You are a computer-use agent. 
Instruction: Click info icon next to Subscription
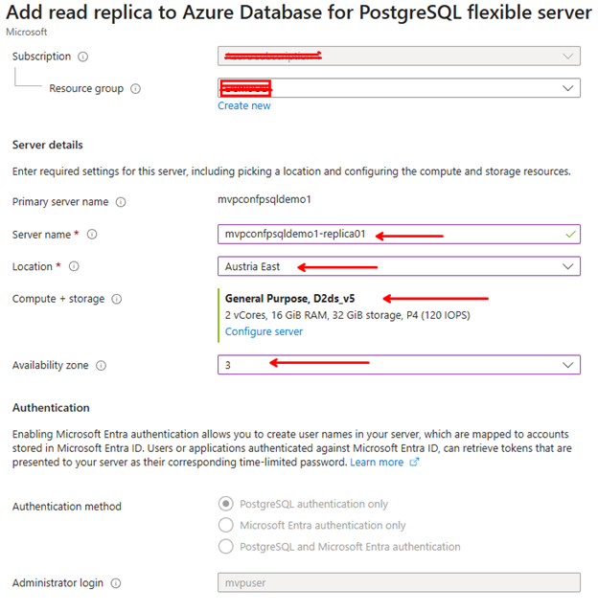(82, 57)
